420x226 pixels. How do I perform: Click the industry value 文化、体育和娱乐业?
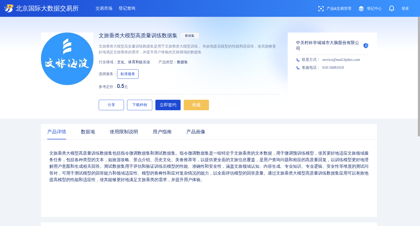click(x=134, y=62)
